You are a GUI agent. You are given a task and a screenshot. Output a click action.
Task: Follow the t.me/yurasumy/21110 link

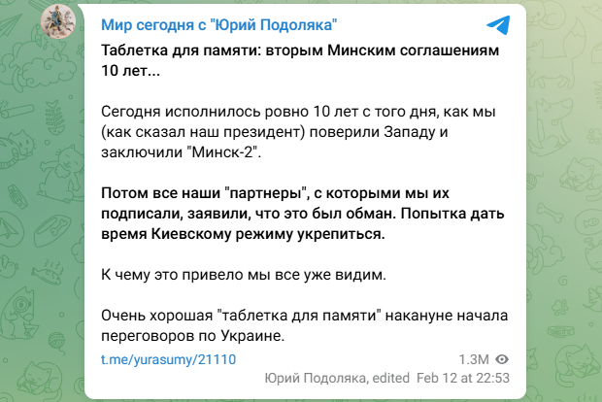pos(168,359)
